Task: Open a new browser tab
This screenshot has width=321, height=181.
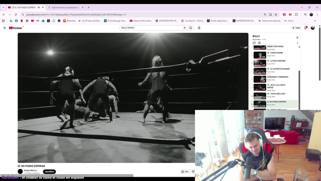Action: [x=89, y=8]
